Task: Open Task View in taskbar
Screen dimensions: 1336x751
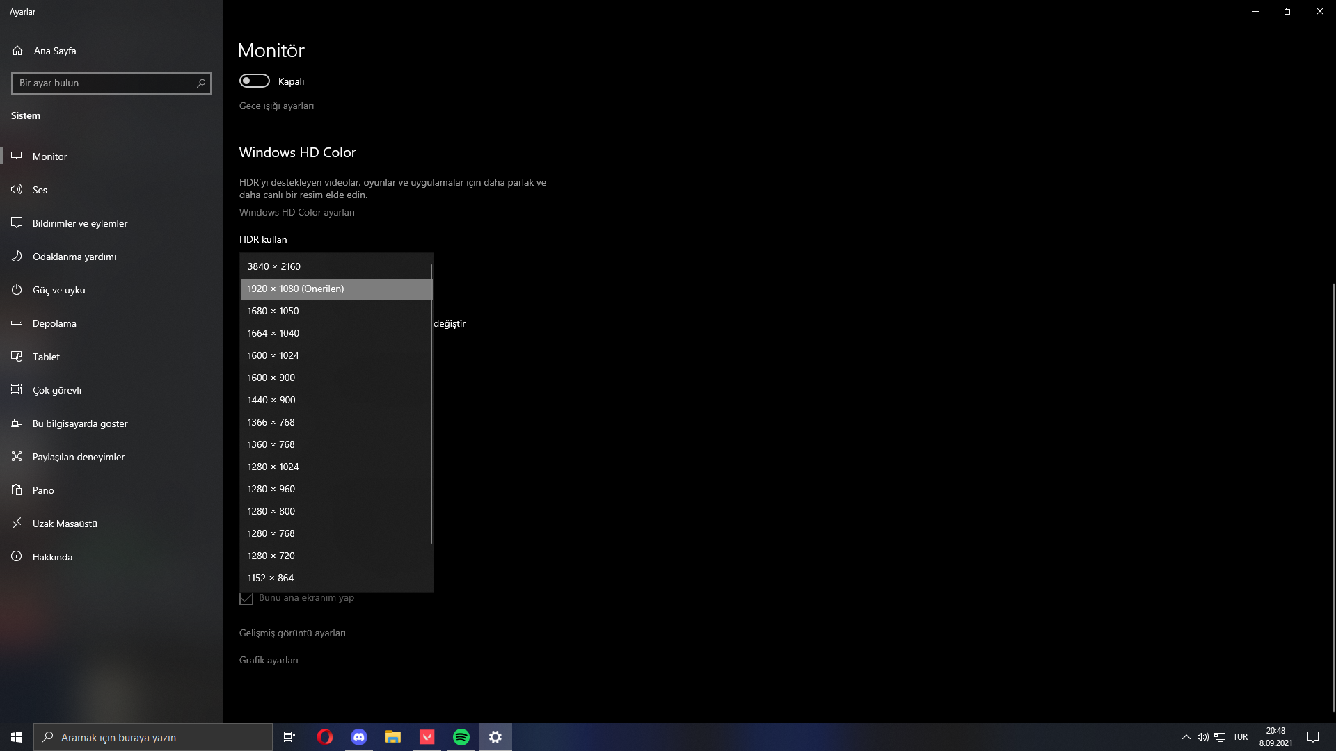Action: pyautogui.click(x=289, y=737)
